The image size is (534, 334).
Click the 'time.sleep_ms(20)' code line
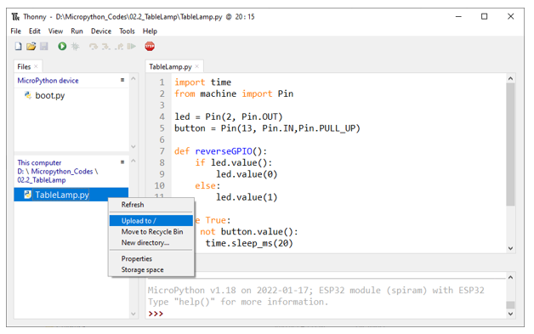[249, 243]
